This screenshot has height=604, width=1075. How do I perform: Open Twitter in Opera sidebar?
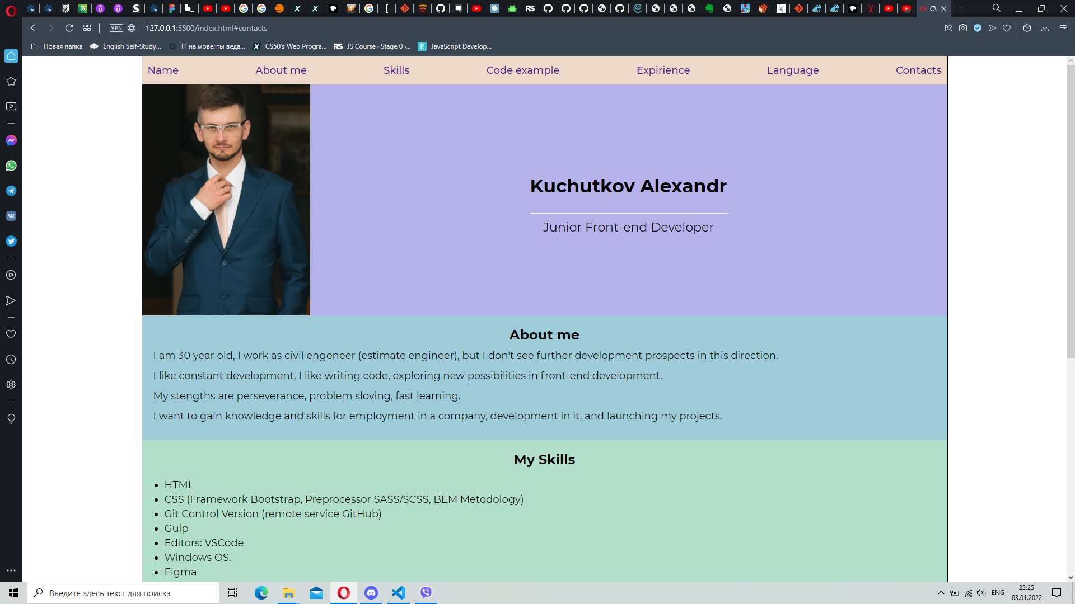pos(11,241)
